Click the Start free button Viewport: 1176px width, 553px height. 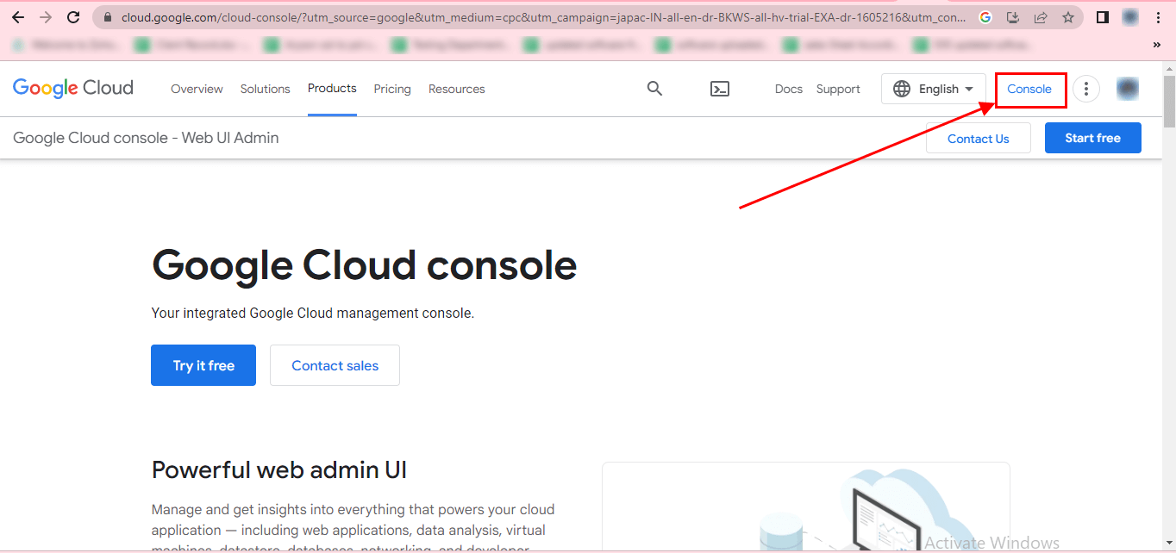pos(1093,138)
